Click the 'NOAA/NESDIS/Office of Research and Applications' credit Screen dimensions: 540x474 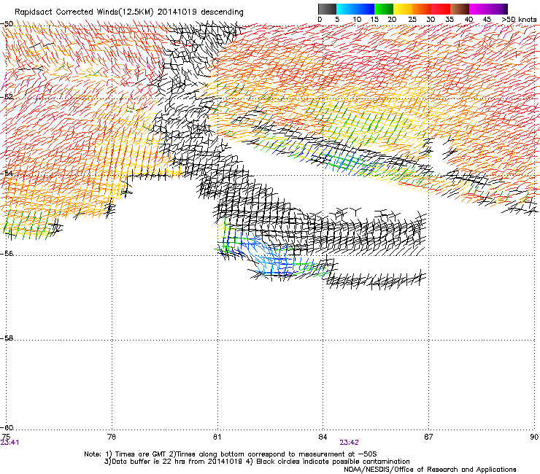430,470
